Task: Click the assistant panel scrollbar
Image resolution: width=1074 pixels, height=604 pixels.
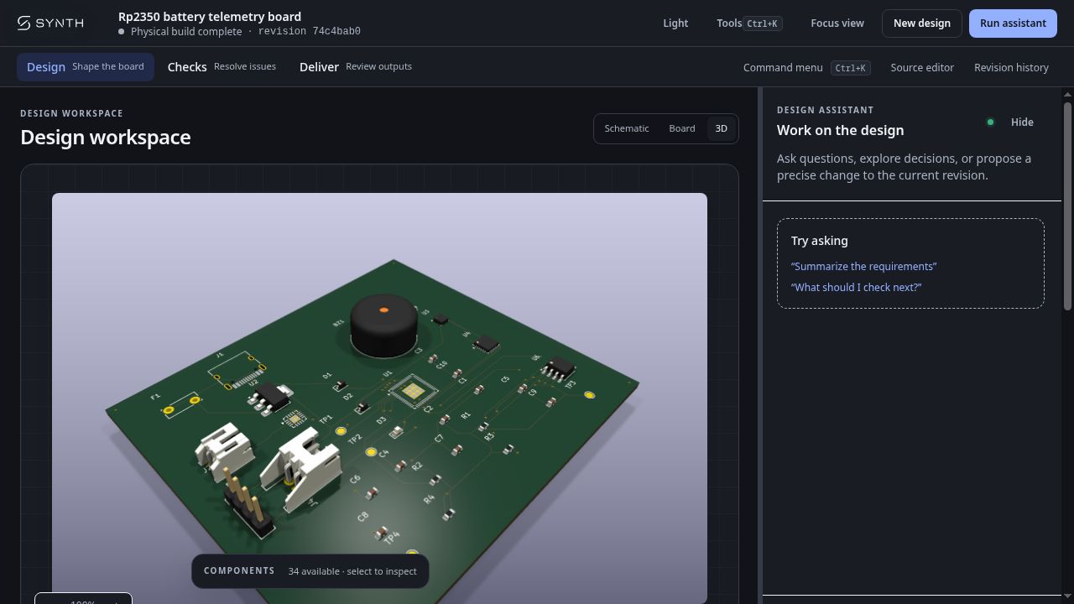Action: (1067, 206)
